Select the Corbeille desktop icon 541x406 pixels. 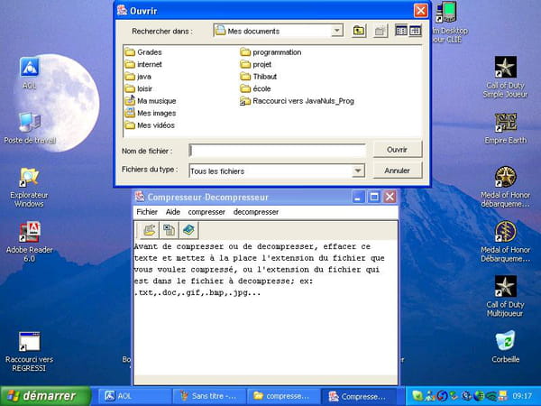pyautogui.click(x=506, y=346)
